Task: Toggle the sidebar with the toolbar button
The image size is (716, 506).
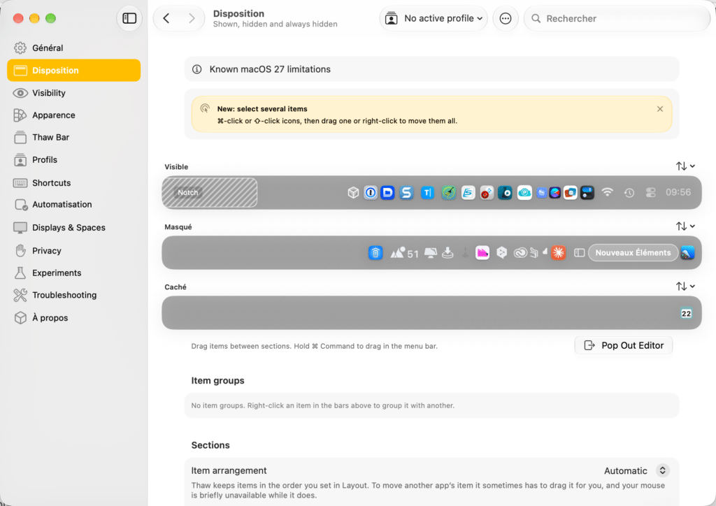Action: (129, 18)
